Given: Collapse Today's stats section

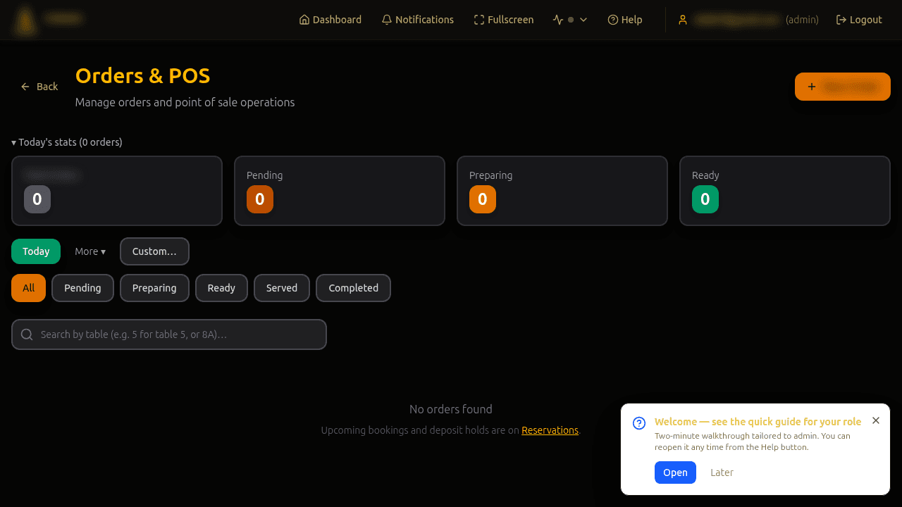Looking at the screenshot, I should [x=67, y=142].
